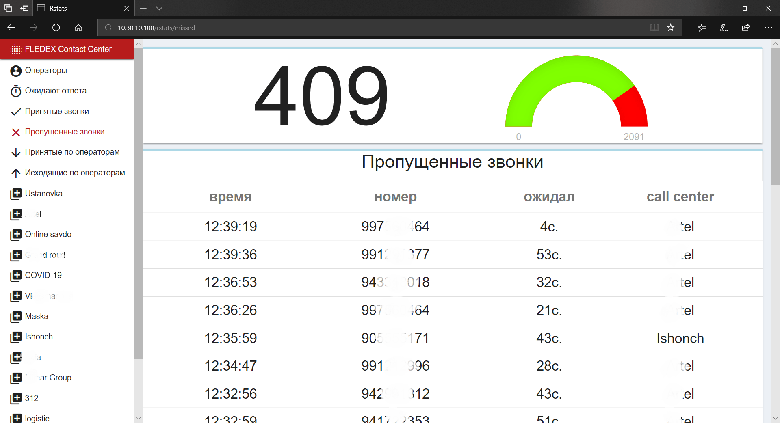Viewport: 780px width, 423px height.
Task: Click the site information icon in address bar
Action: pos(108,28)
